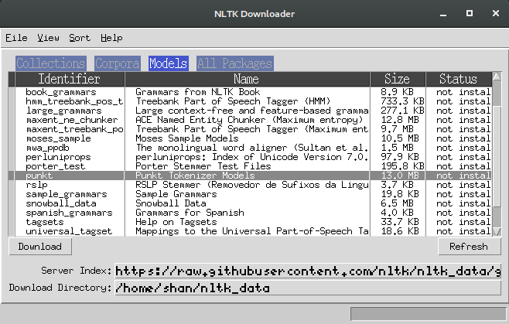Open the Sort menu
Screen dimensions: 509x324
click(x=80, y=38)
